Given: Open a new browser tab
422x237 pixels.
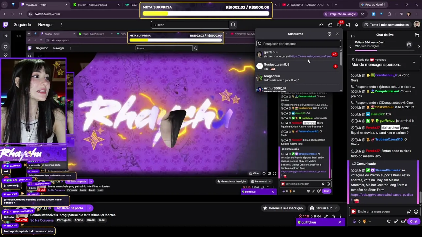Looking at the screenshot, I should coord(336,5).
